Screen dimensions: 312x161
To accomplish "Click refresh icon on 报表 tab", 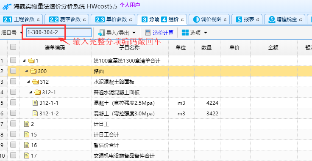I will pos(258,19).
